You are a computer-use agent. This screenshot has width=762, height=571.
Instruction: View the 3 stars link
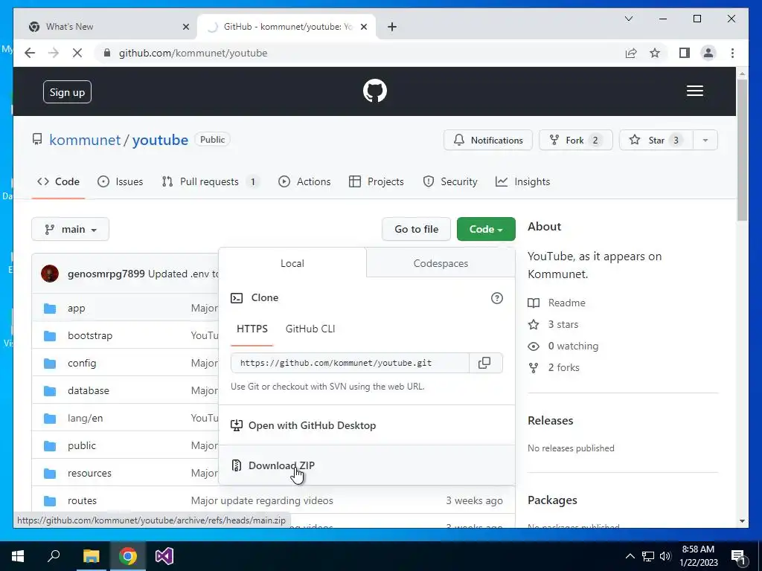pos(563,324)
